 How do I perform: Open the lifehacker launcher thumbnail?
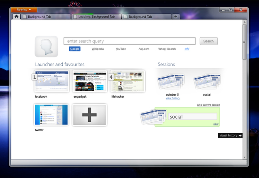128,81
